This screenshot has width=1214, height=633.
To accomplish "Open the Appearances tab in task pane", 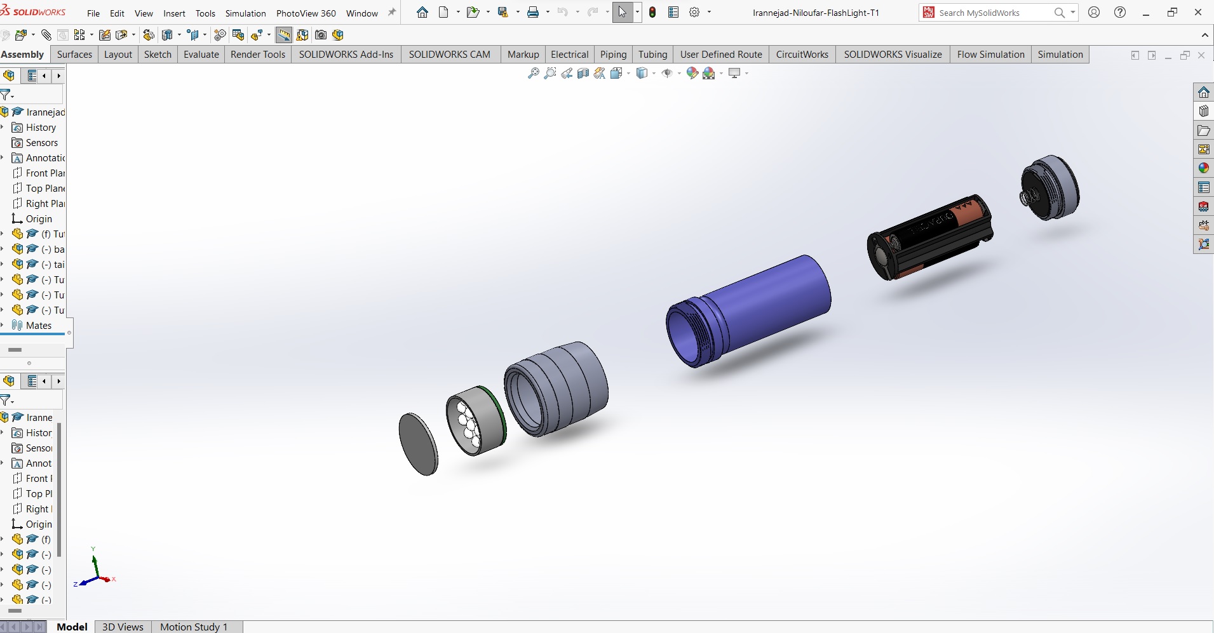I will tap(1203, 168).
